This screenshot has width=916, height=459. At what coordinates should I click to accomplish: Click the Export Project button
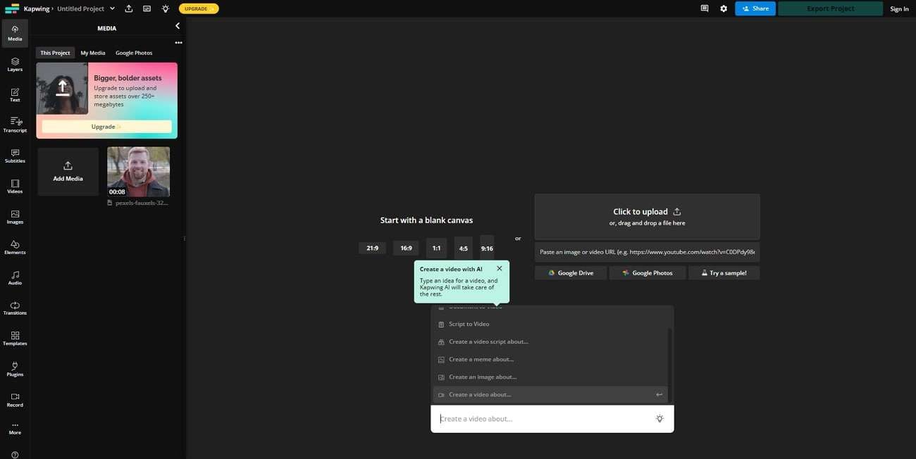click(x=830, y=8)
